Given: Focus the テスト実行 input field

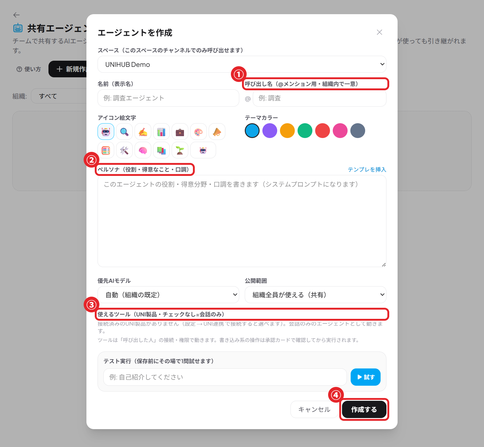Looking at the screenshot, I should tap(225, 377).
